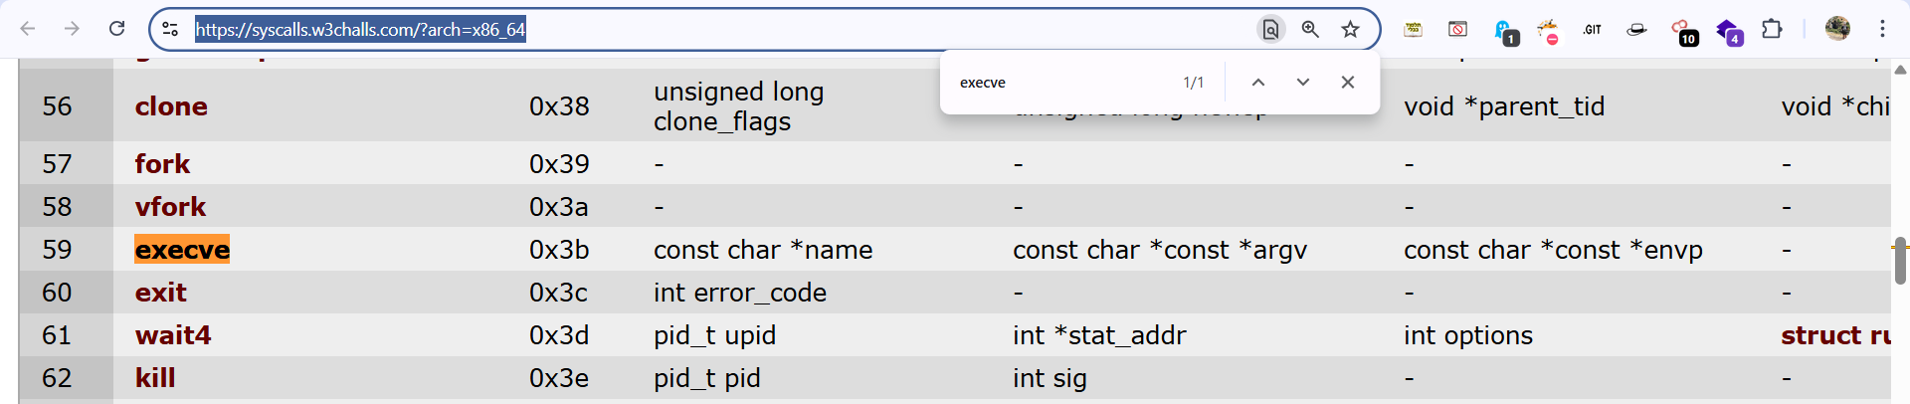Viewport: 1910px width, 404px height.
Task: Click the find-in-page icon in address bar
Action: 1270,29
